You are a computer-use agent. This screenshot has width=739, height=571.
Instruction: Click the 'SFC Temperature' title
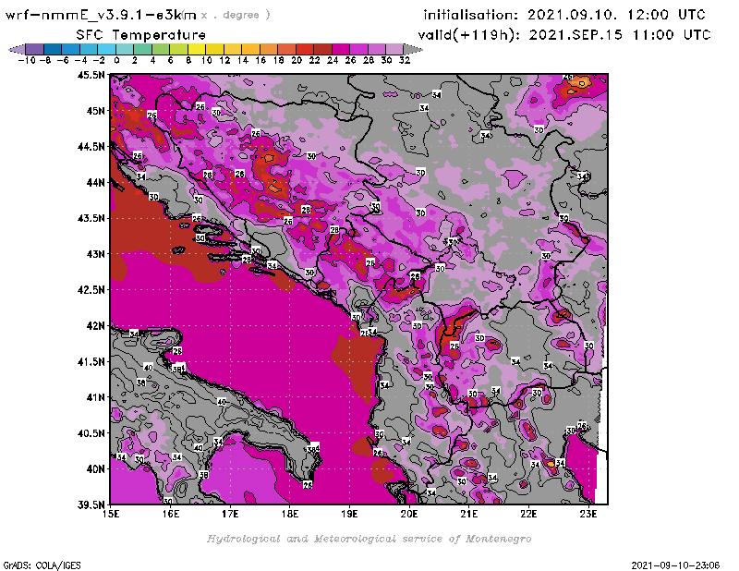click(x=141, y=35)
